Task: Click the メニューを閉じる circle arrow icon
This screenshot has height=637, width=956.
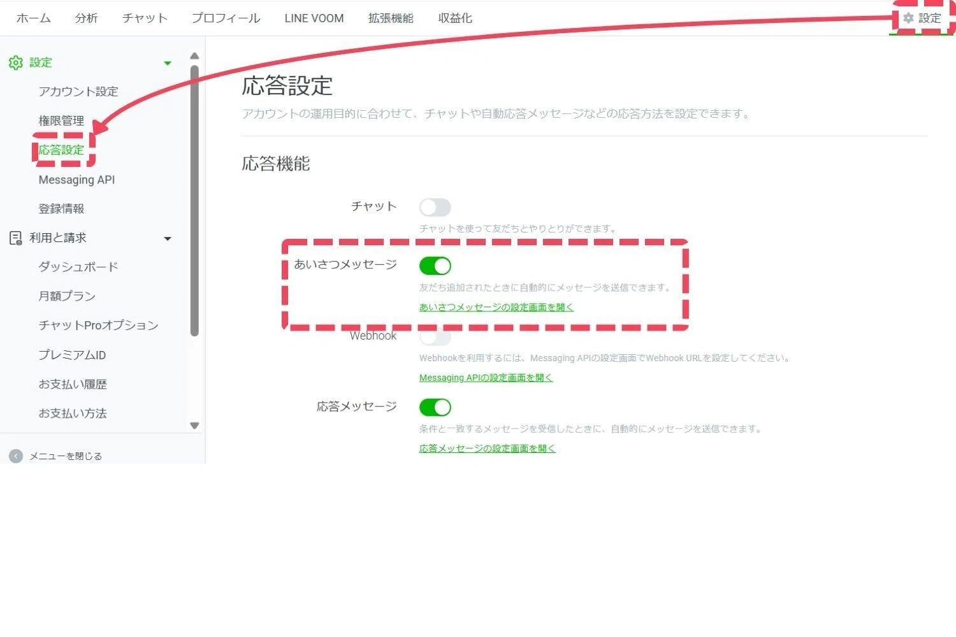Action: pos(16,456)
